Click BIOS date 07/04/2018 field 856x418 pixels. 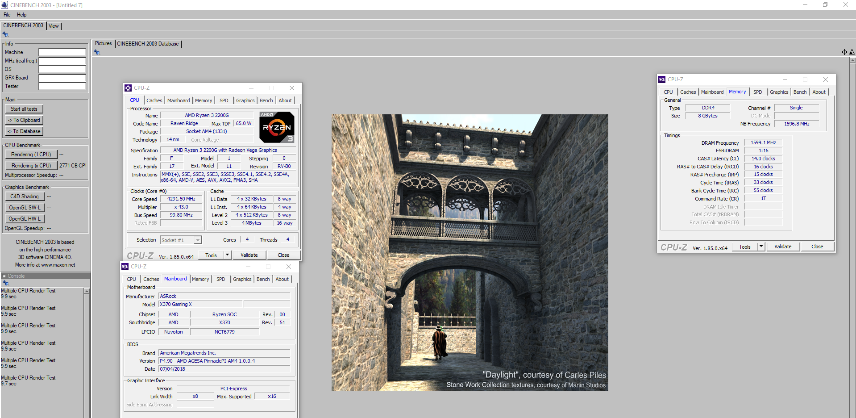pyautogui.click(x=224, y=369)
